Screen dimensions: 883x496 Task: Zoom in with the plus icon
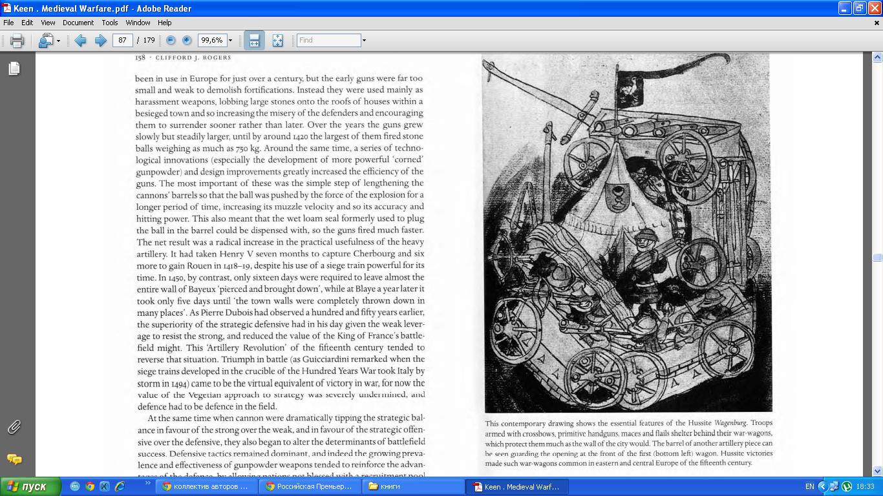pos(187,40)
